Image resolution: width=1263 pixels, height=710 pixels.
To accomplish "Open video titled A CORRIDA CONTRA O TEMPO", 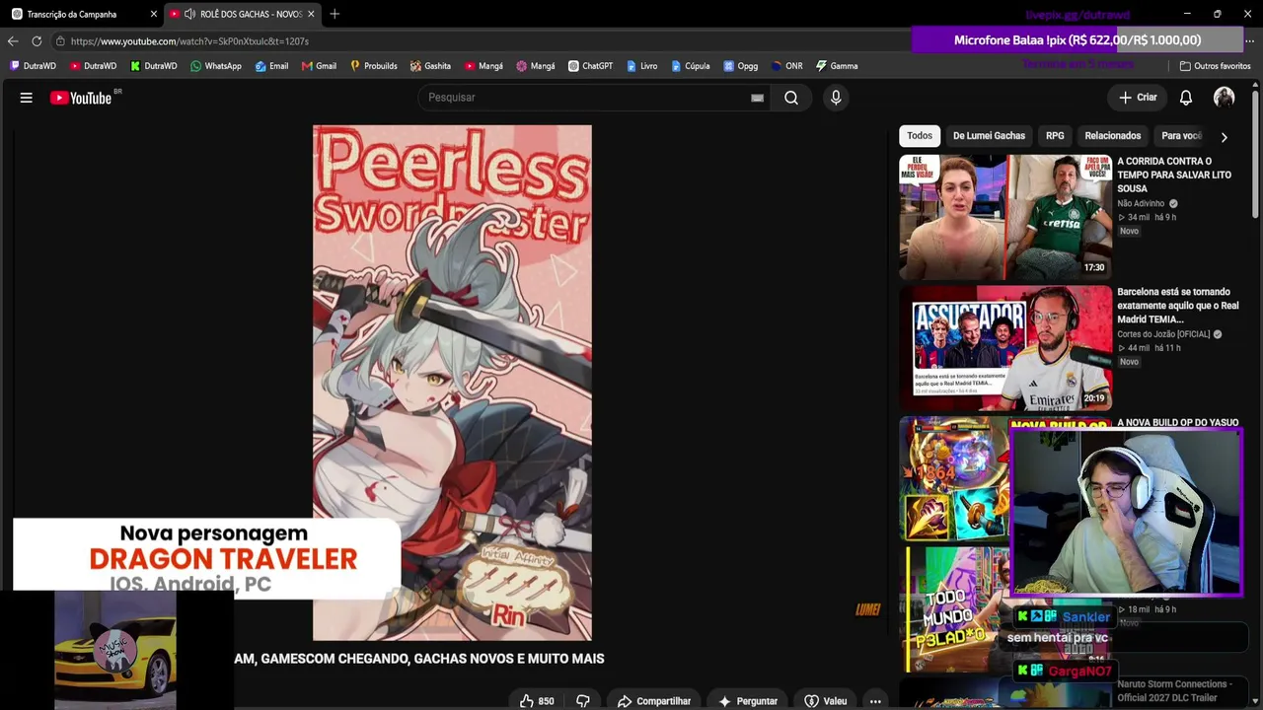I will tap(1174, 175).
